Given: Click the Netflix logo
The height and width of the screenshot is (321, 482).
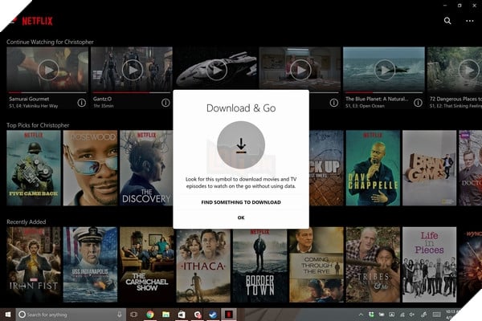Looking at the screenshot, I should point(37,21).
